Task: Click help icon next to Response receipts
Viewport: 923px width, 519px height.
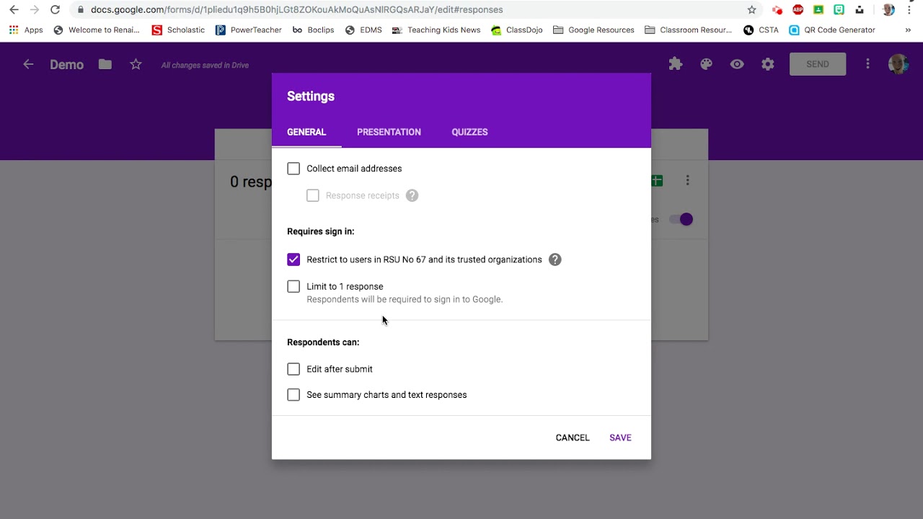Action: (x=412, y=195)
